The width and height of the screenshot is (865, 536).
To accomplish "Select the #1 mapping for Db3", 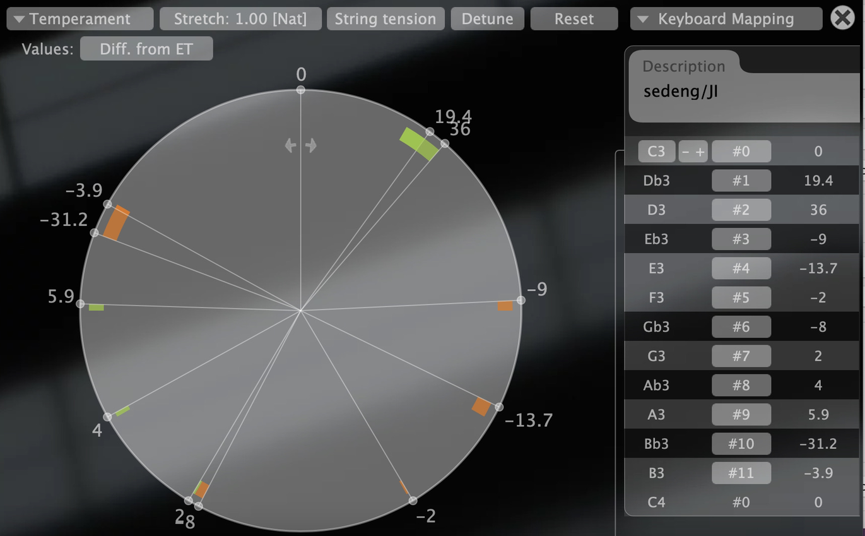I will (741, 181).
